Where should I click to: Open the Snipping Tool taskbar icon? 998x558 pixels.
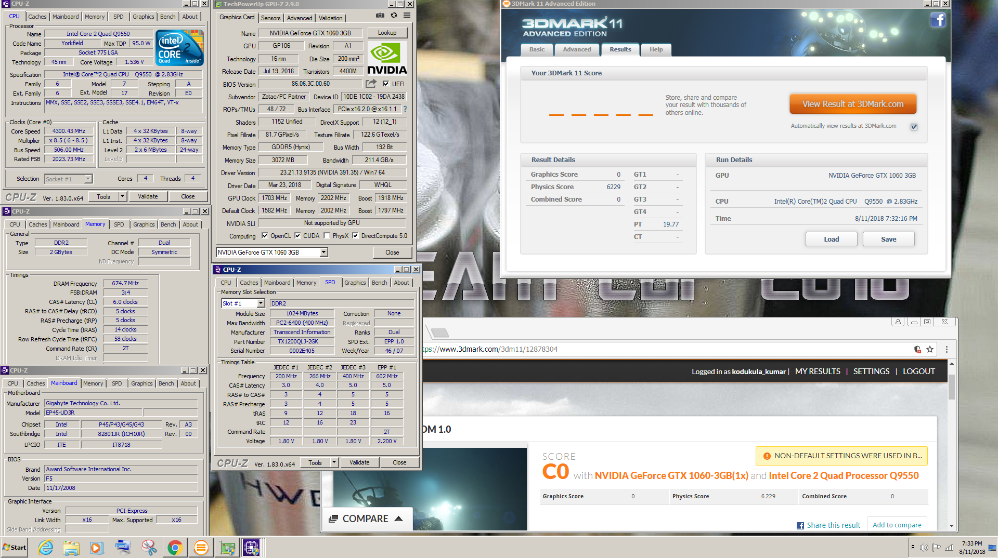(149, 548)
